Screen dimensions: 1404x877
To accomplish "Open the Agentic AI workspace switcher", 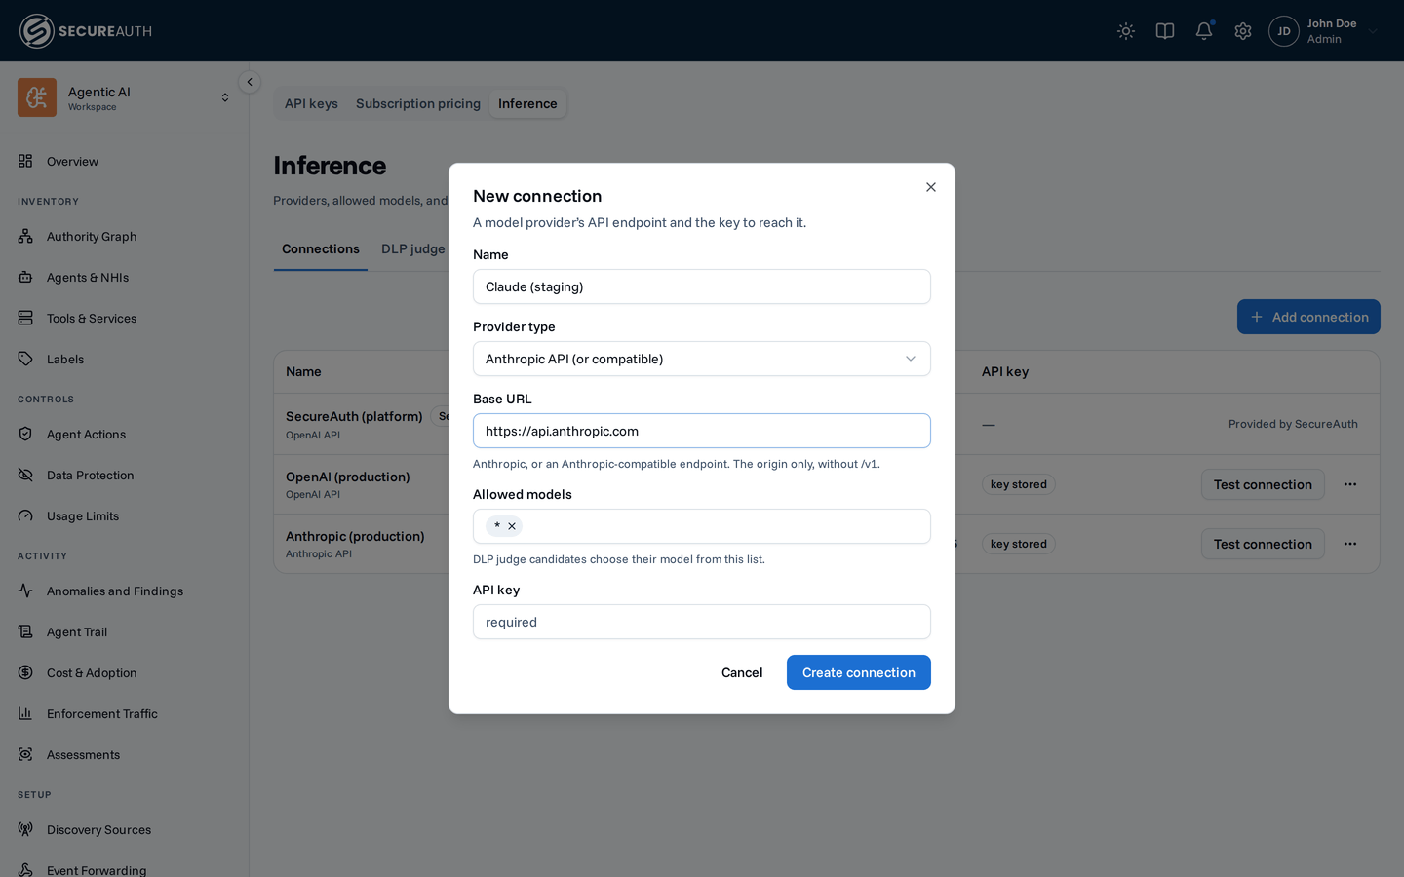I will [124, 97].
